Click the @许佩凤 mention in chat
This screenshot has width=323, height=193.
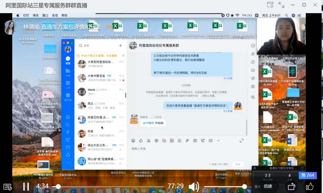click(x=148, y=123)
